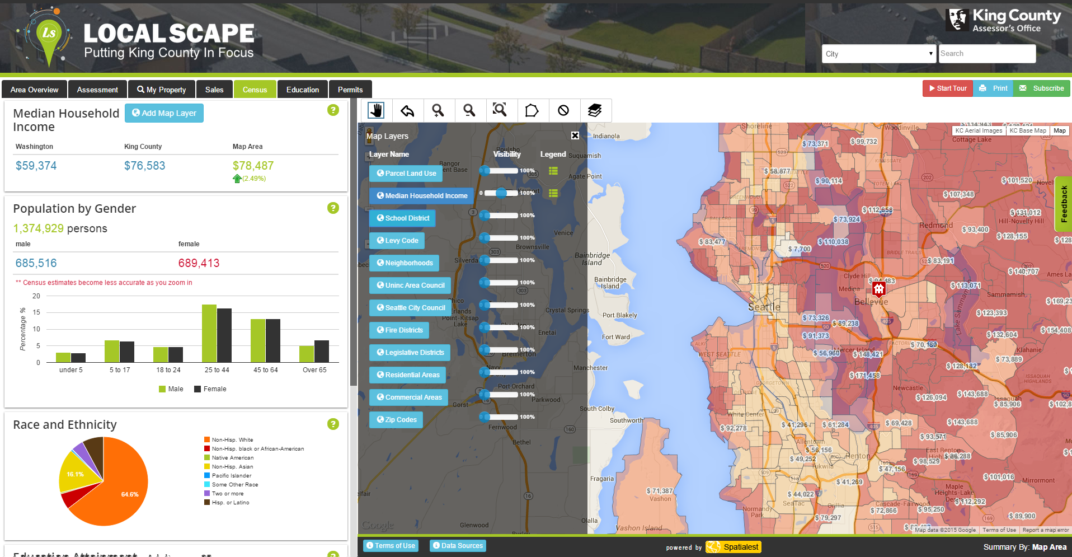This screenshot has width=1072, height=557.
Task: Expand the Median Household Income legend
Action: (x=553, y=193)
